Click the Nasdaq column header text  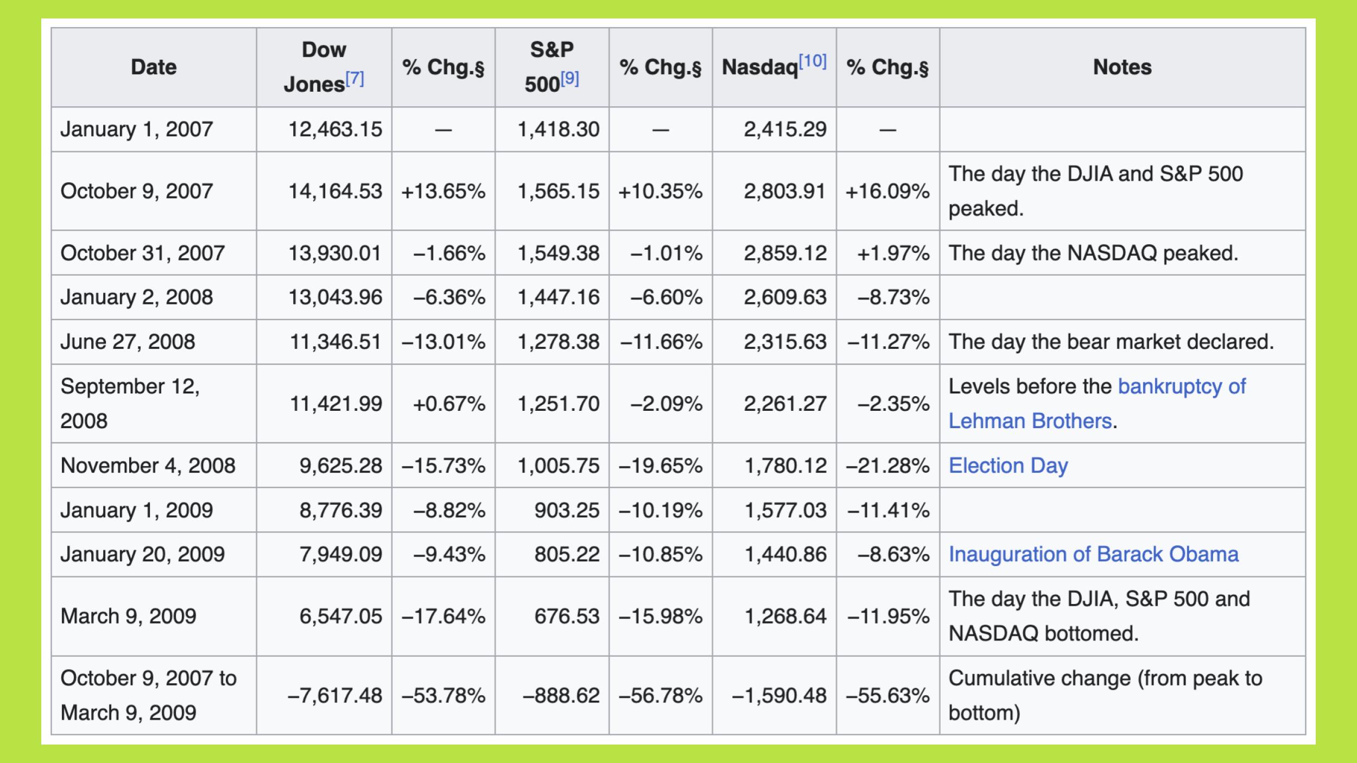point(760,67)
